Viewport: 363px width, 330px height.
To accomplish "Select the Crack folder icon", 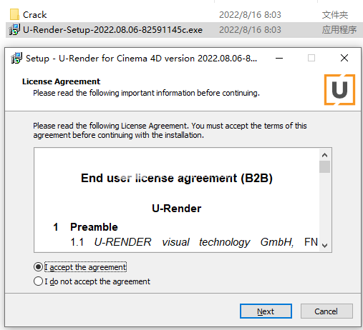I will click(x=14, y=14).
